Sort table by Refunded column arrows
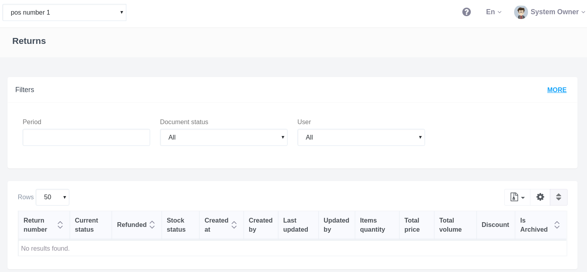Image resolution: width=587 pixels, height=272 pixels. 152,225
